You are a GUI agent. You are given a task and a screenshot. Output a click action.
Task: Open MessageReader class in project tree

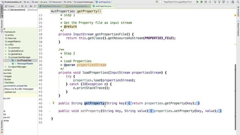click(22, 64)
